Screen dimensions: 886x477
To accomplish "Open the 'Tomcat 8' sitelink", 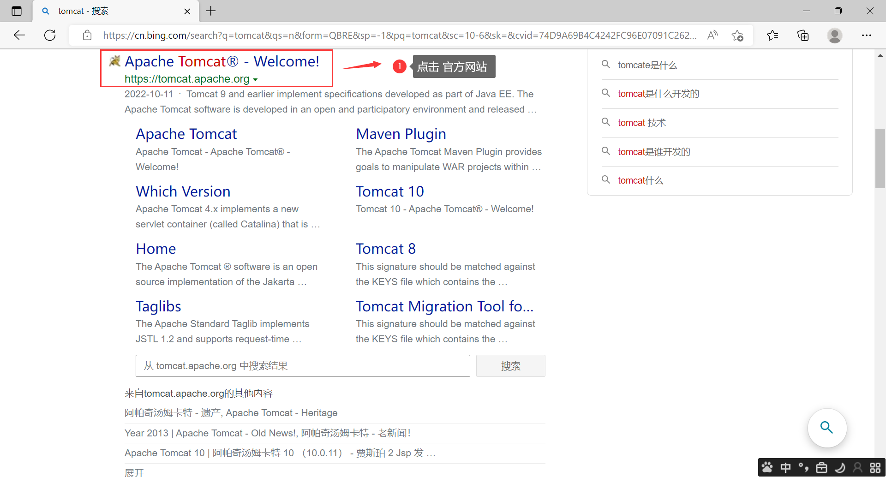I will click(386, 249).
